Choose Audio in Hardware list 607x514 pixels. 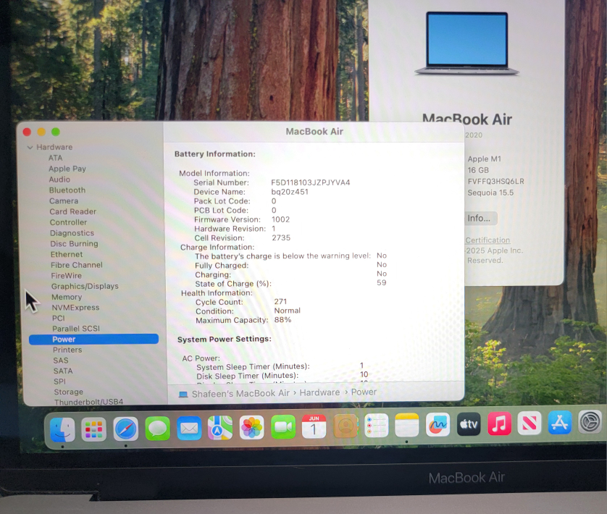click(x=59, y=180)
